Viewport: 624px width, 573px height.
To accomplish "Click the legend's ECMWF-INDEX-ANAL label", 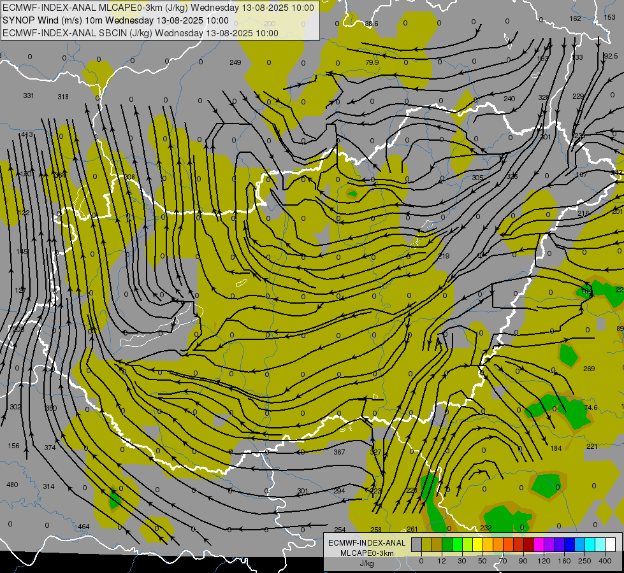I will click(367, 543).
